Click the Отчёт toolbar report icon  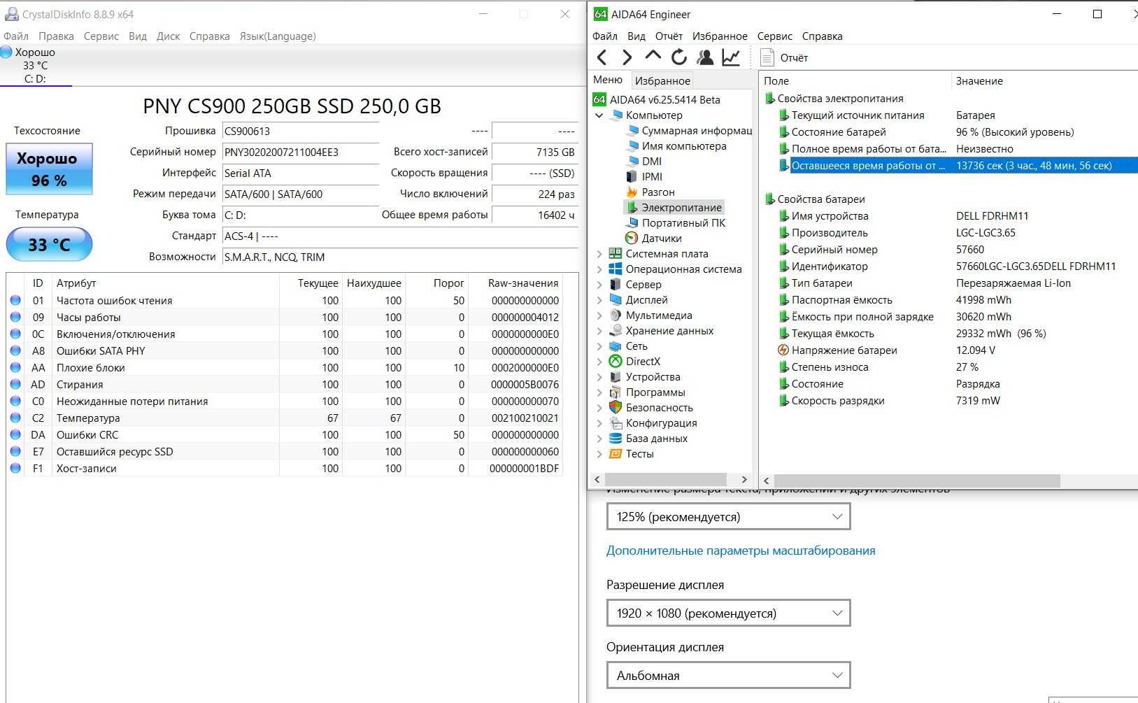pyautogui.click(x=767, y=57)
